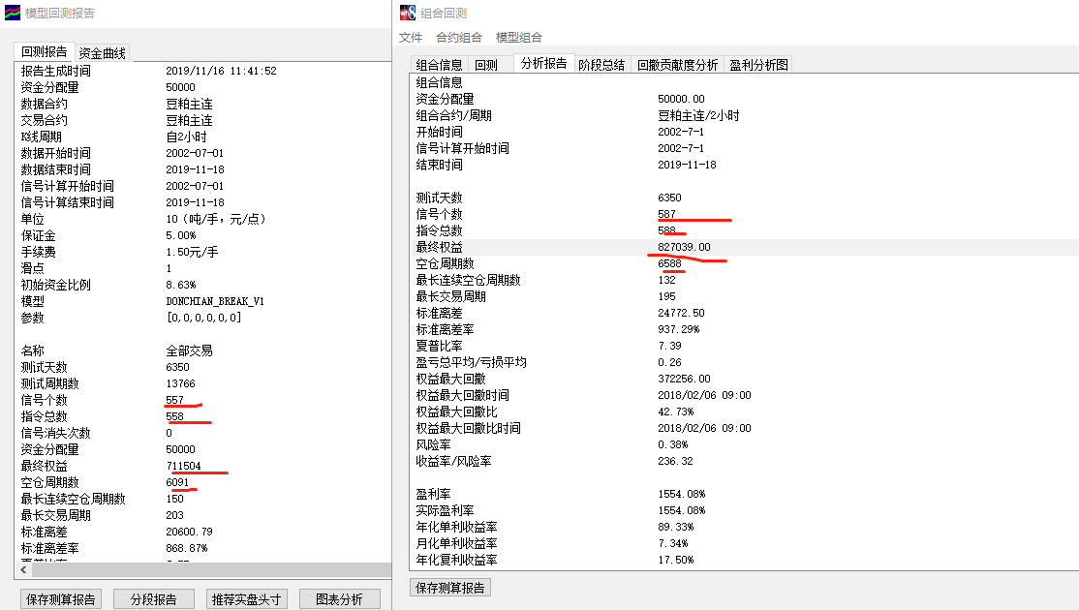Click the signal count 587
The image size is (1079, 610).
point(666,214)
